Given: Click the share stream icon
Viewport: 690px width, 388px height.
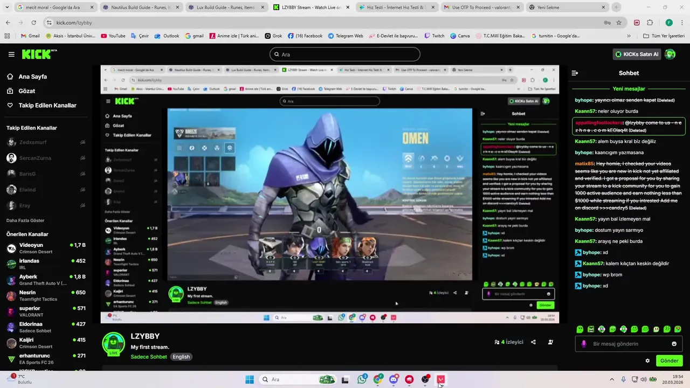Looking at the screenshot, I should click(x=533, y=342).
